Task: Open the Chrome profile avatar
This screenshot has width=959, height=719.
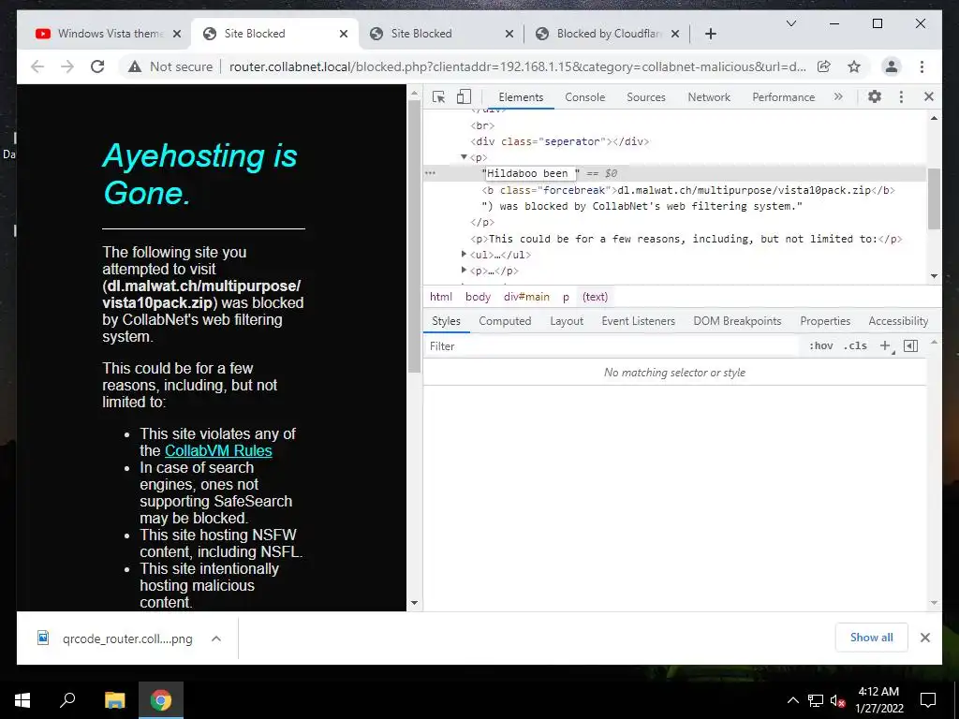Action: (892, 66)
